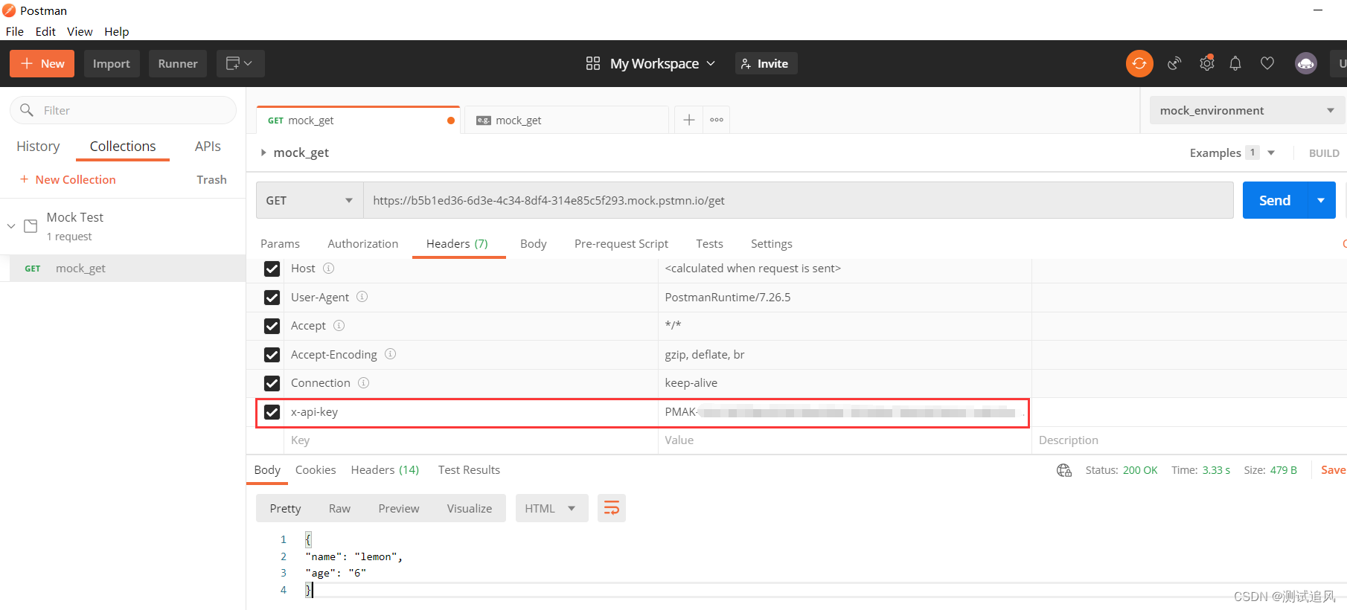Screen dimensions: 1347x610
Task: Open the Send button dropdown arrow
Action: 1321,200
